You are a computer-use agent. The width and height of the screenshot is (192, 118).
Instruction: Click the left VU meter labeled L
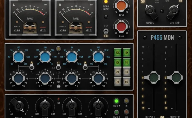click(x=30, y=18)
